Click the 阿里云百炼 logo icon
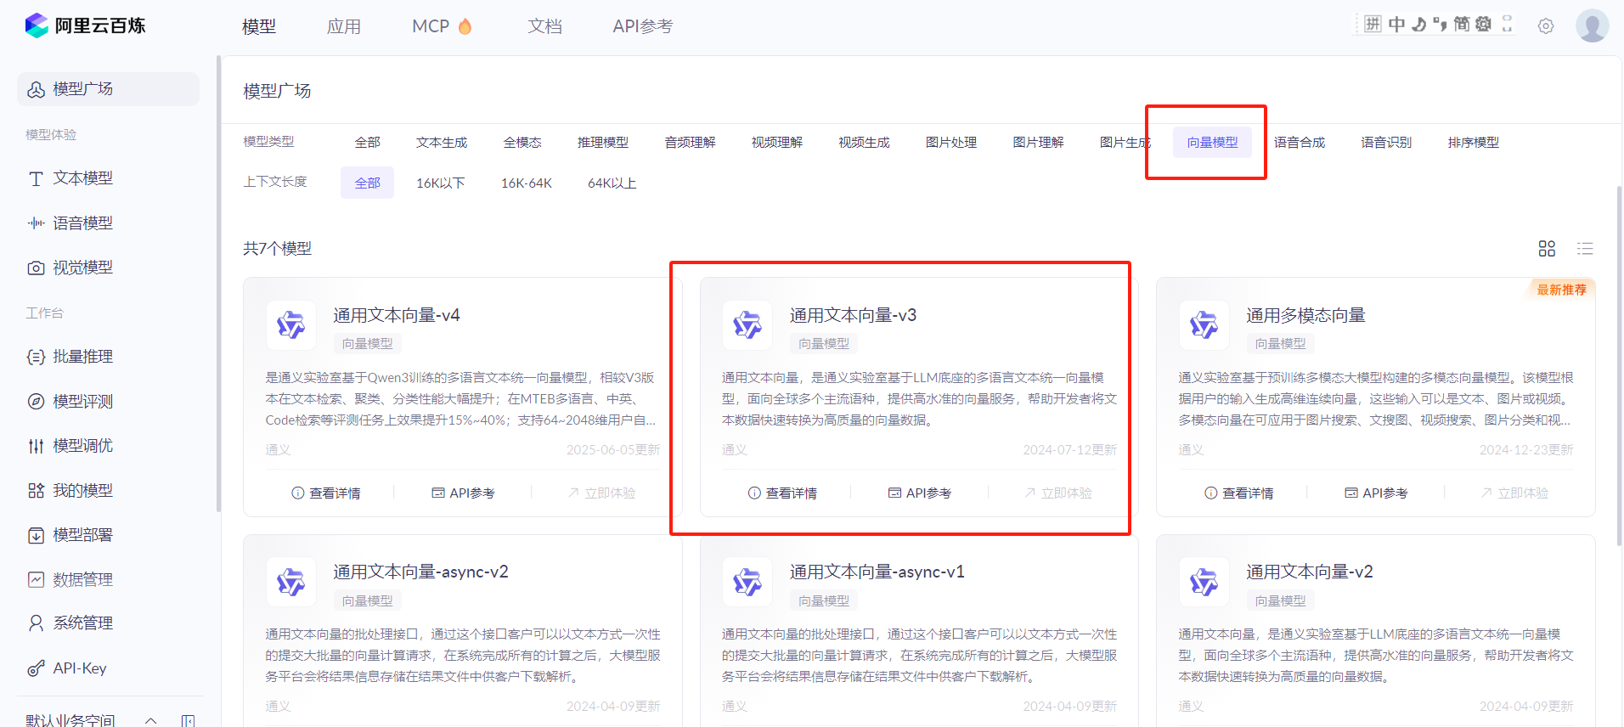This screenshot has width=1624, height=727. click(37, 25)
